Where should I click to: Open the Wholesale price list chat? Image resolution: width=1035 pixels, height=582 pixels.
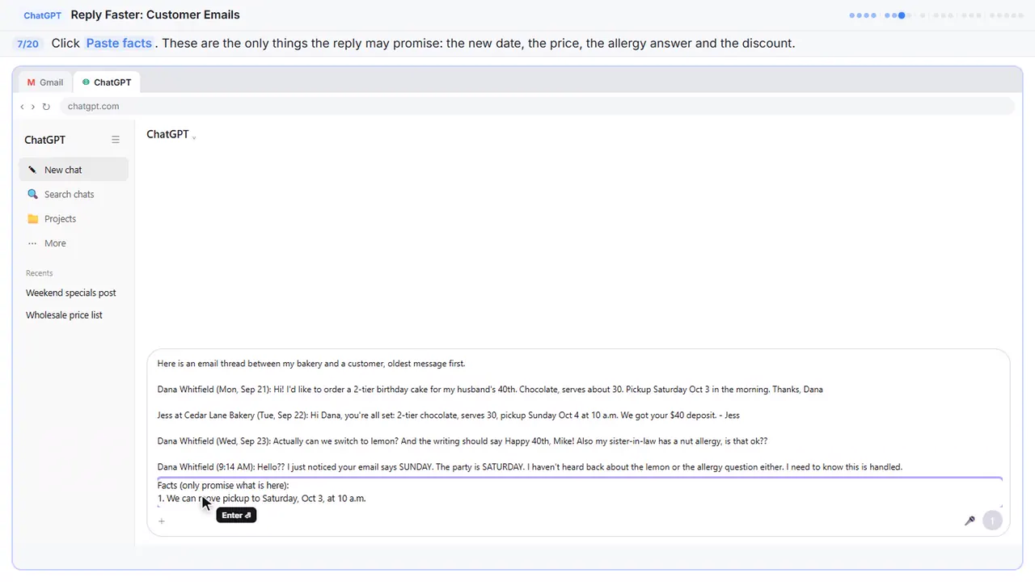tap(65, 315)
